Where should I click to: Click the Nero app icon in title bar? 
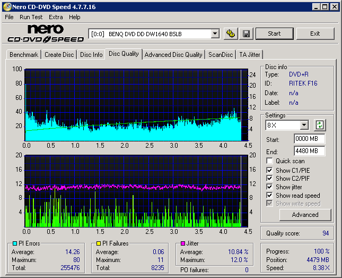pyautogui.click(x=6, y=7)
